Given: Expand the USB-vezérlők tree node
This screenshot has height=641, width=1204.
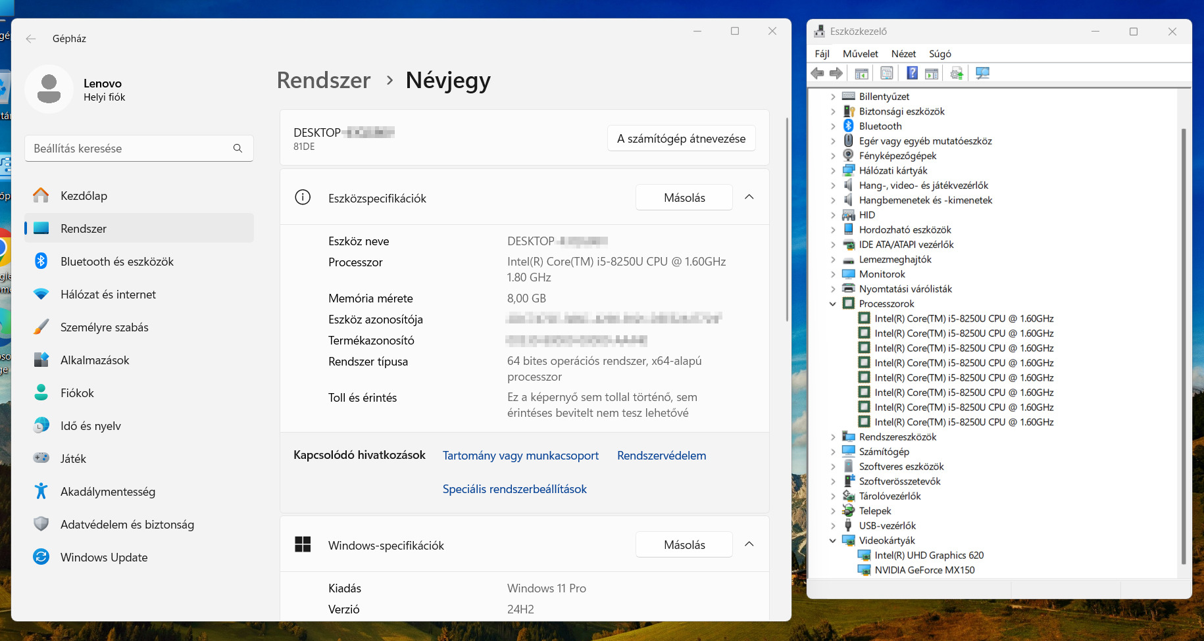Looking at the screenshot, I should coord(833,526).
